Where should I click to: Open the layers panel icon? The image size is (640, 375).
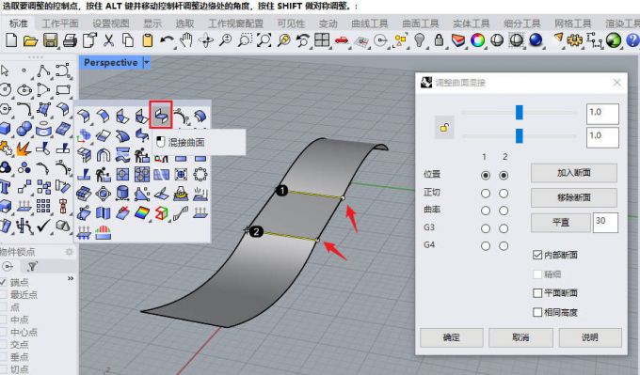point(458,40)
